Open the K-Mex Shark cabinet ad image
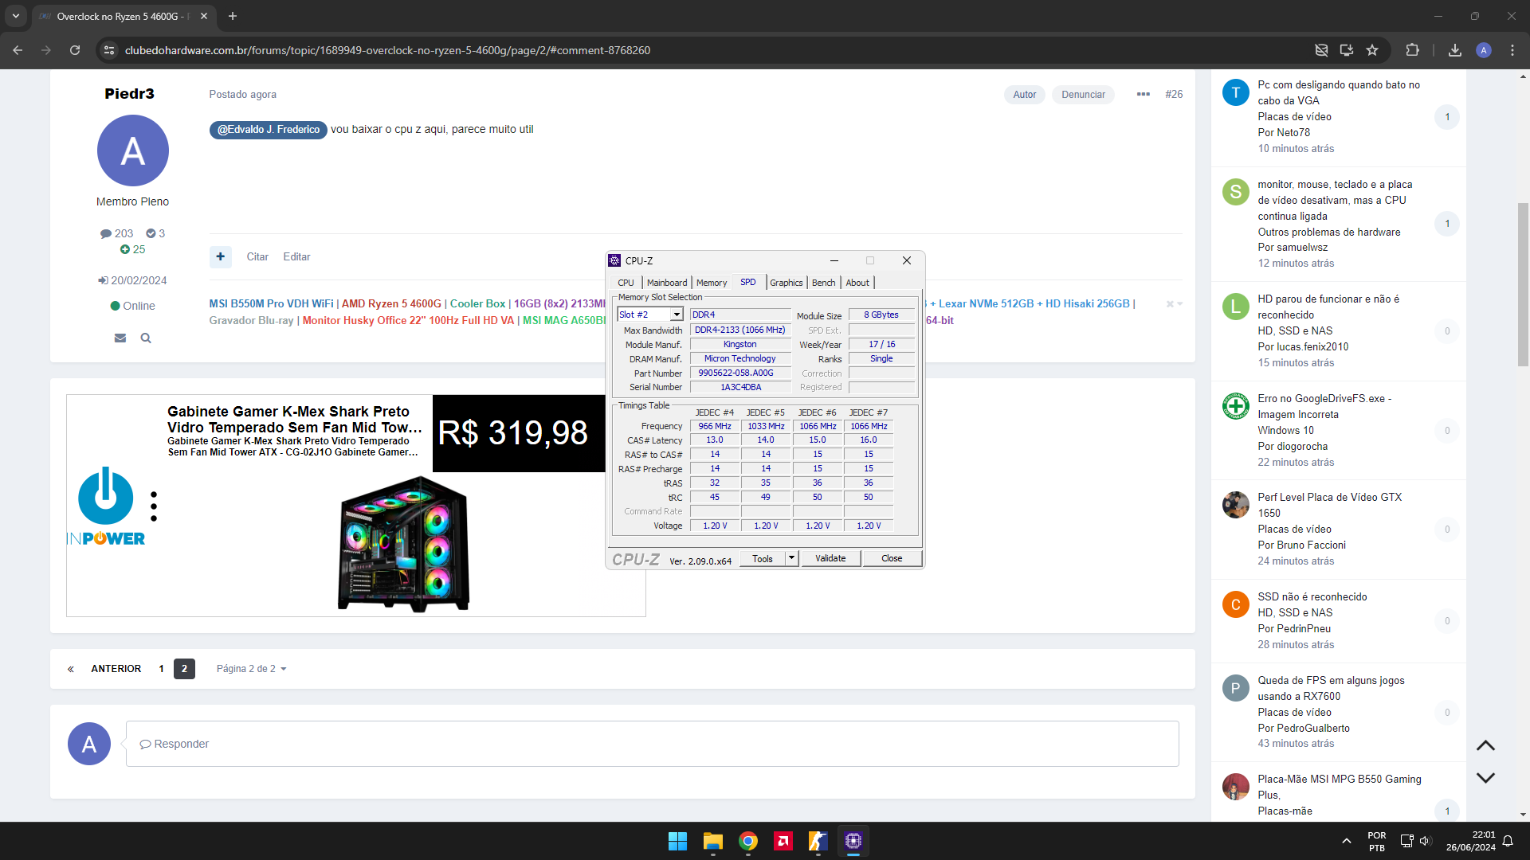Image resolution: width=1530 pixels, height=860 pixels. 405,544
